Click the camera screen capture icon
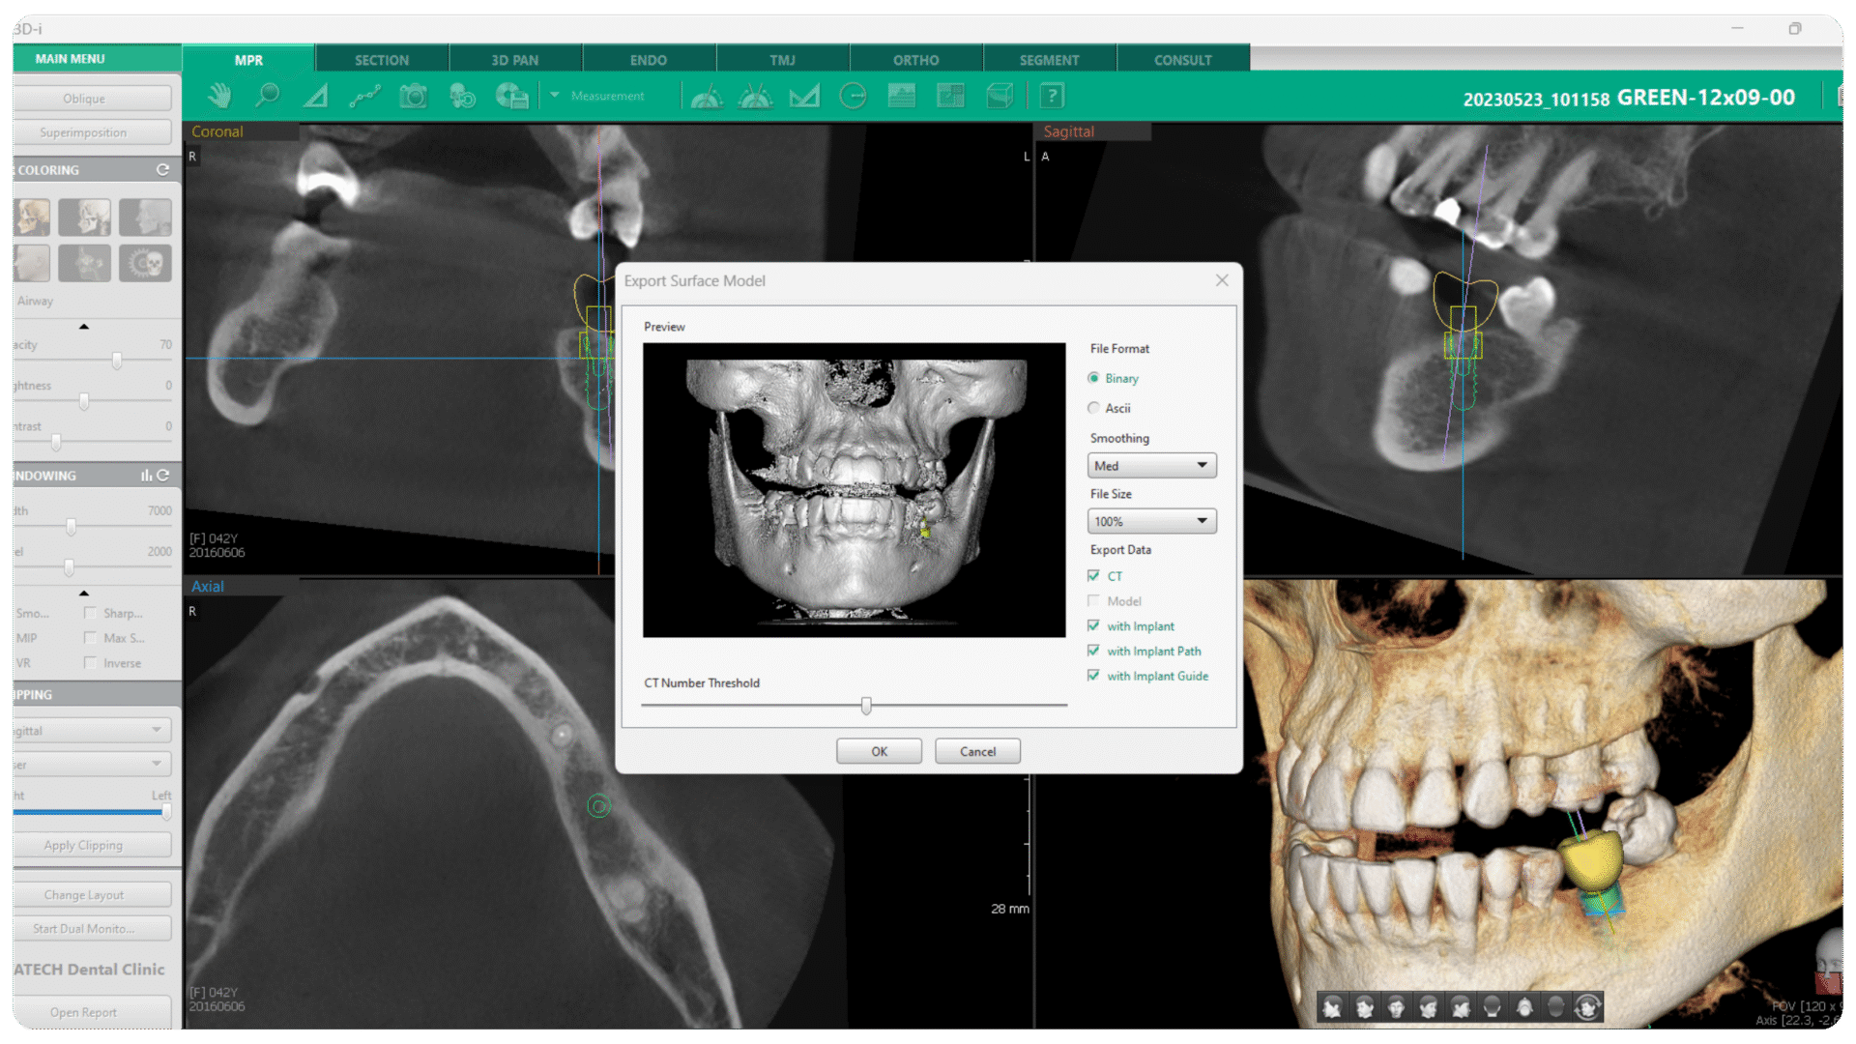Image resolution: width=1856 pixels, height=1044 pixels. 414,96
